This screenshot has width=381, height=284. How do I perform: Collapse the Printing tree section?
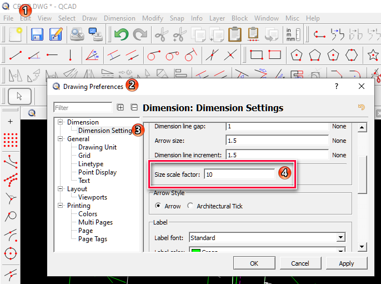61,206
